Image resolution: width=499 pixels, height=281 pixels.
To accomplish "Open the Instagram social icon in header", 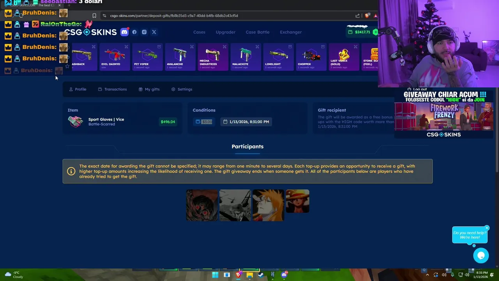I will click(144, 32).
